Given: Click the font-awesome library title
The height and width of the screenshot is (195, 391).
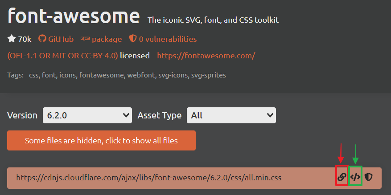Looking at the screenshot, I should (x=74, y=16).
